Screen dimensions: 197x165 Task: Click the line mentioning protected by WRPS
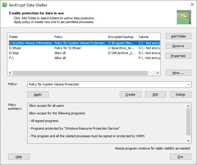point(87,136)
